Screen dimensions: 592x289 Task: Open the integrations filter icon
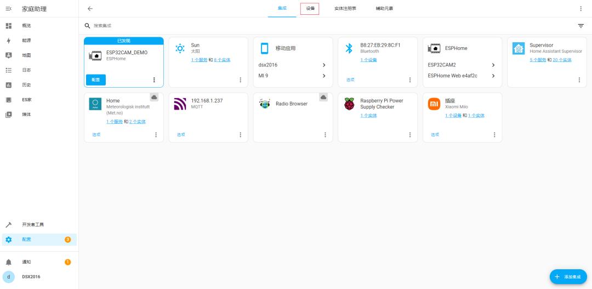[580, 26]
